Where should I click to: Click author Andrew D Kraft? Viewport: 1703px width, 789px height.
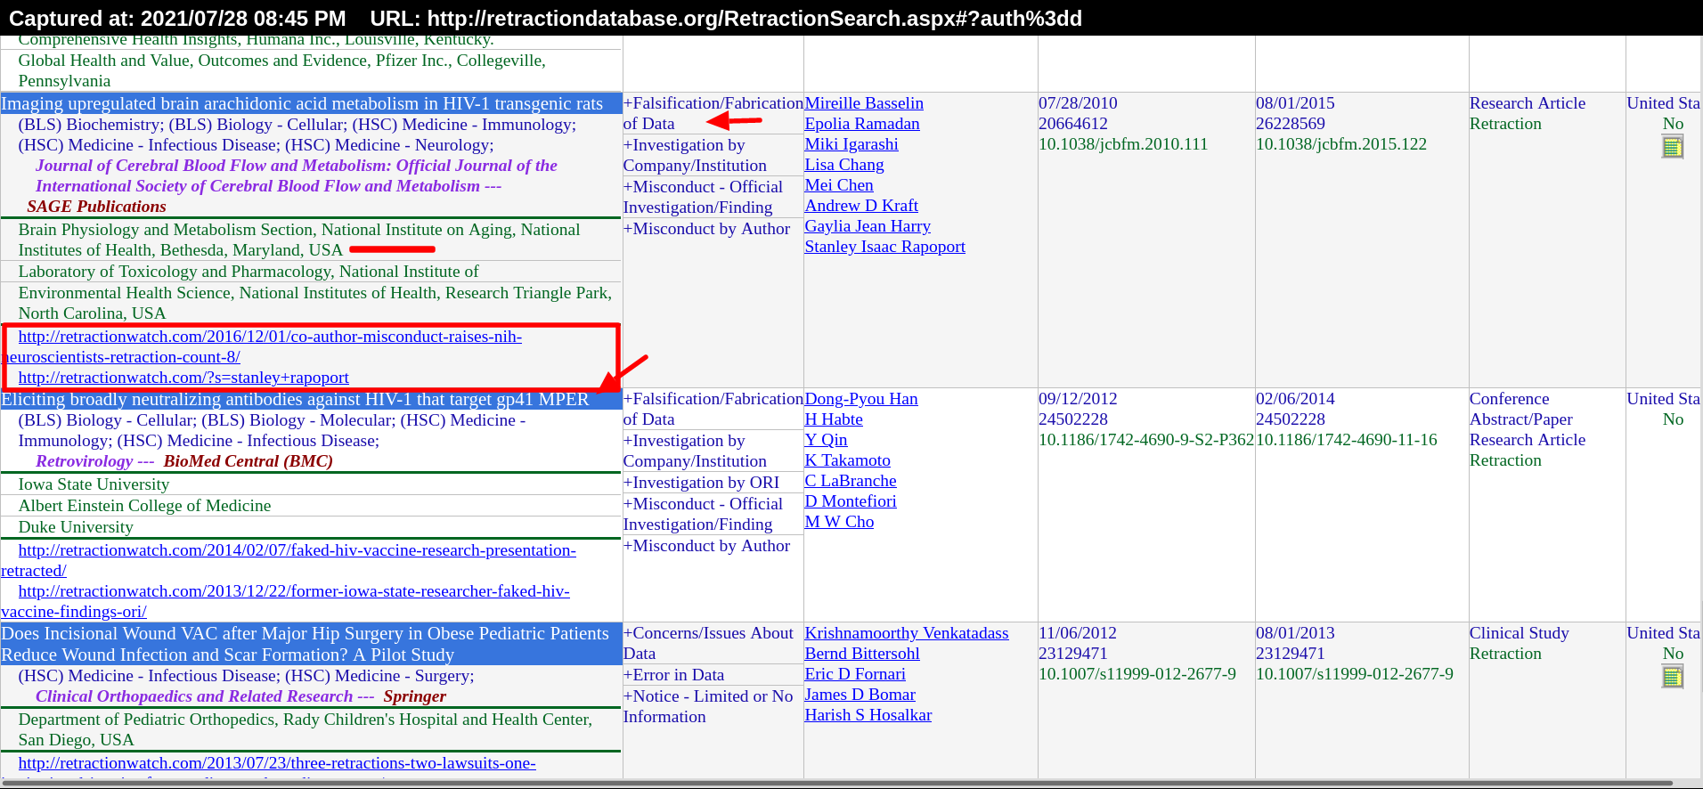861,206
